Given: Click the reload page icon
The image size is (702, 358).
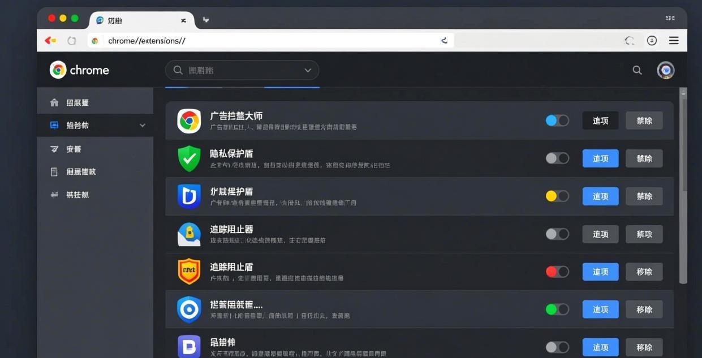Looking at the screenshot, I should pyautogui.click(x=71, y=41).
